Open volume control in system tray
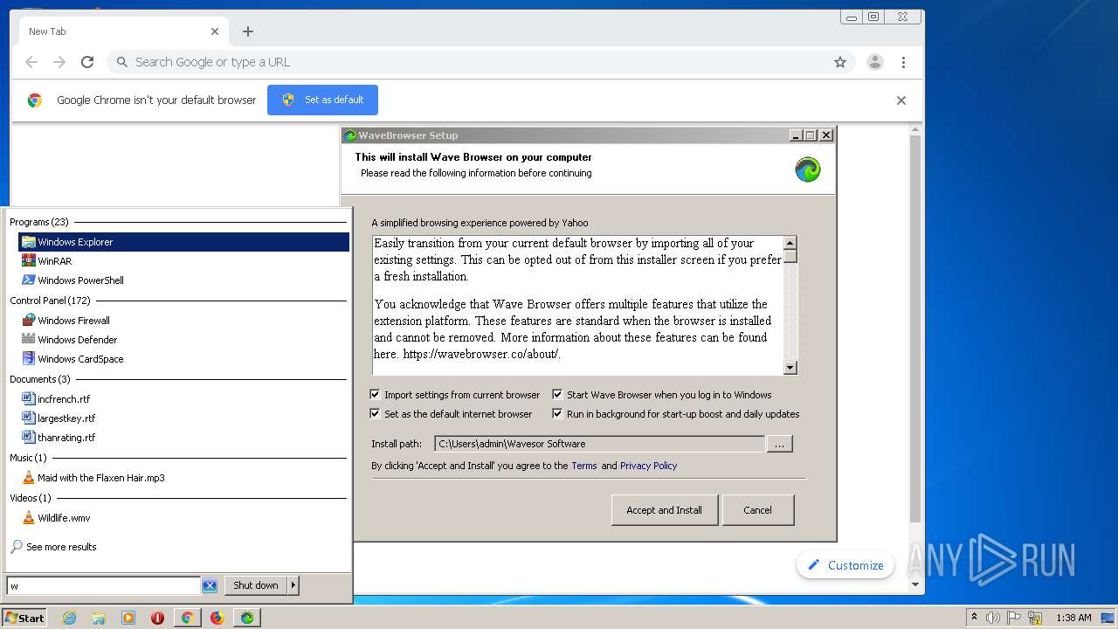 click(x=993, y=618)
